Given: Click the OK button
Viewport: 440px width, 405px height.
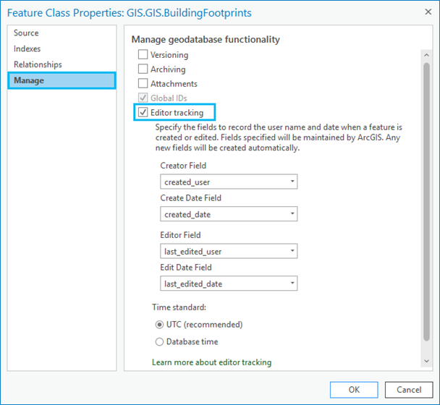Looking at the screenshot, I should (x=354, y=389).
